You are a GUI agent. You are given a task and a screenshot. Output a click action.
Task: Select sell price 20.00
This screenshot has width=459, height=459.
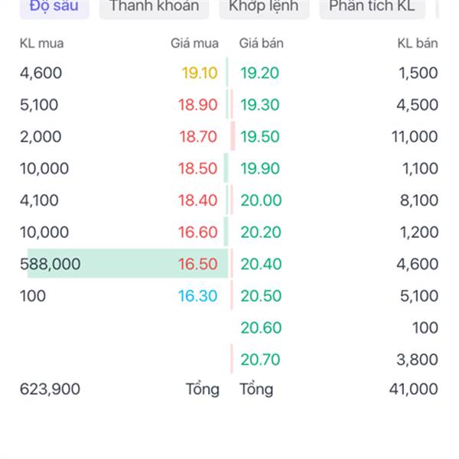click(261, 200)
